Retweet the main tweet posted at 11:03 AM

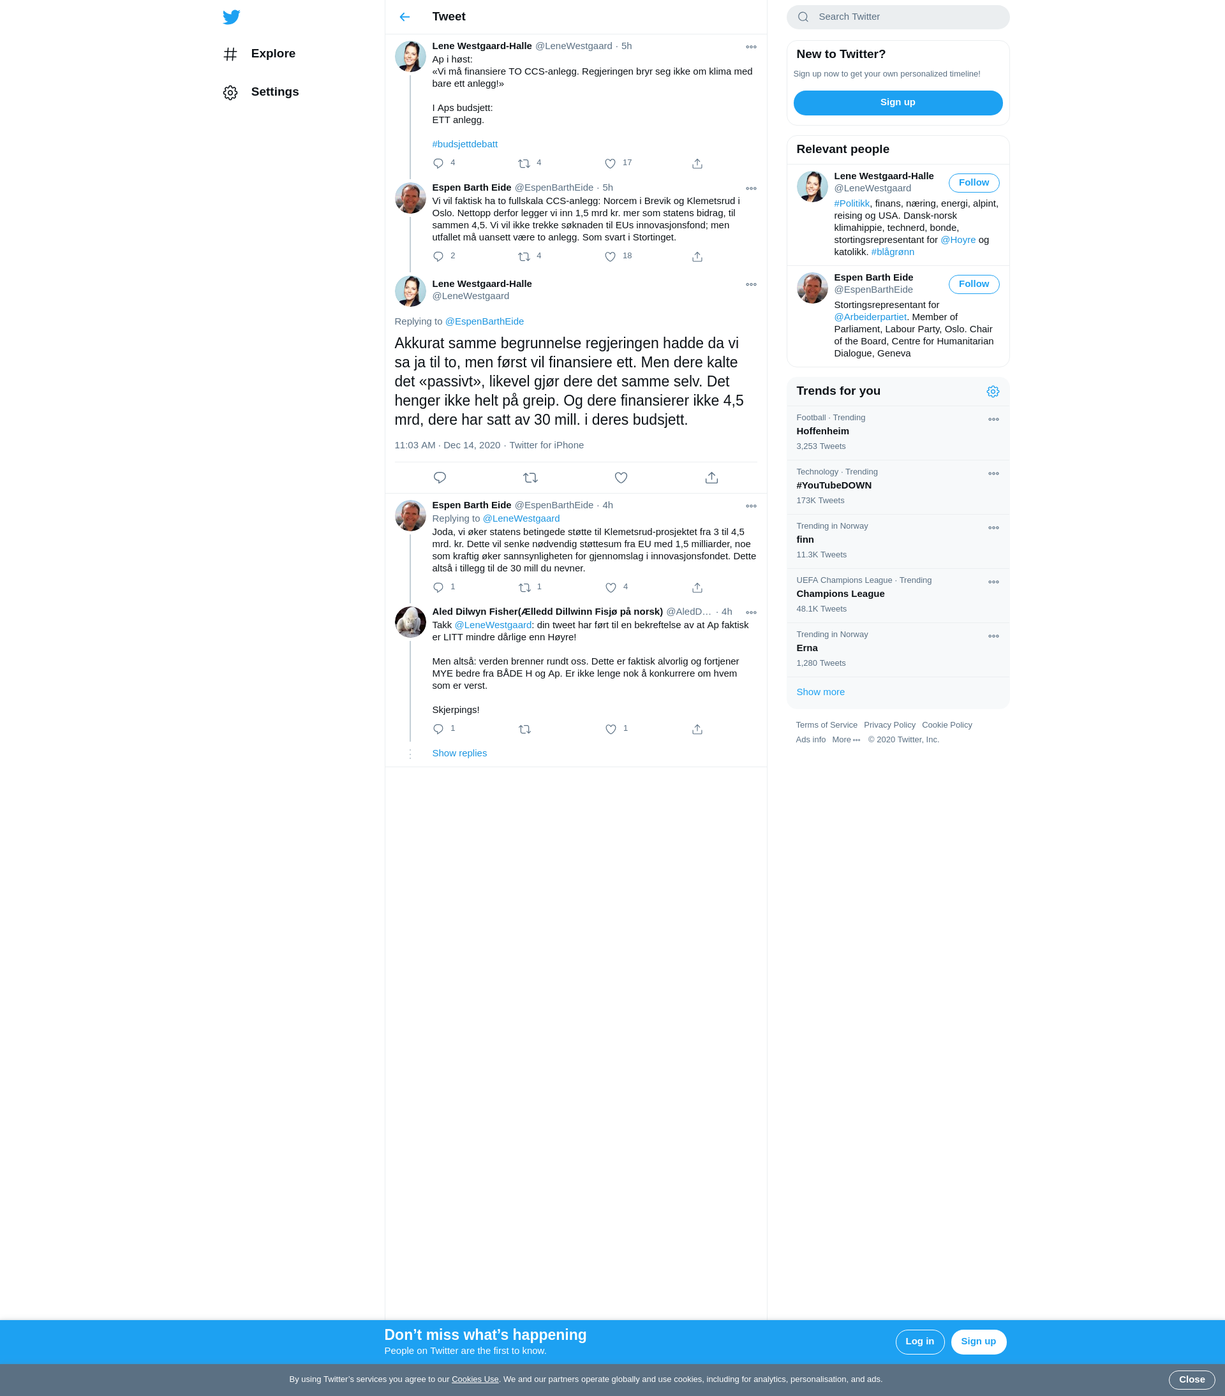530,478
